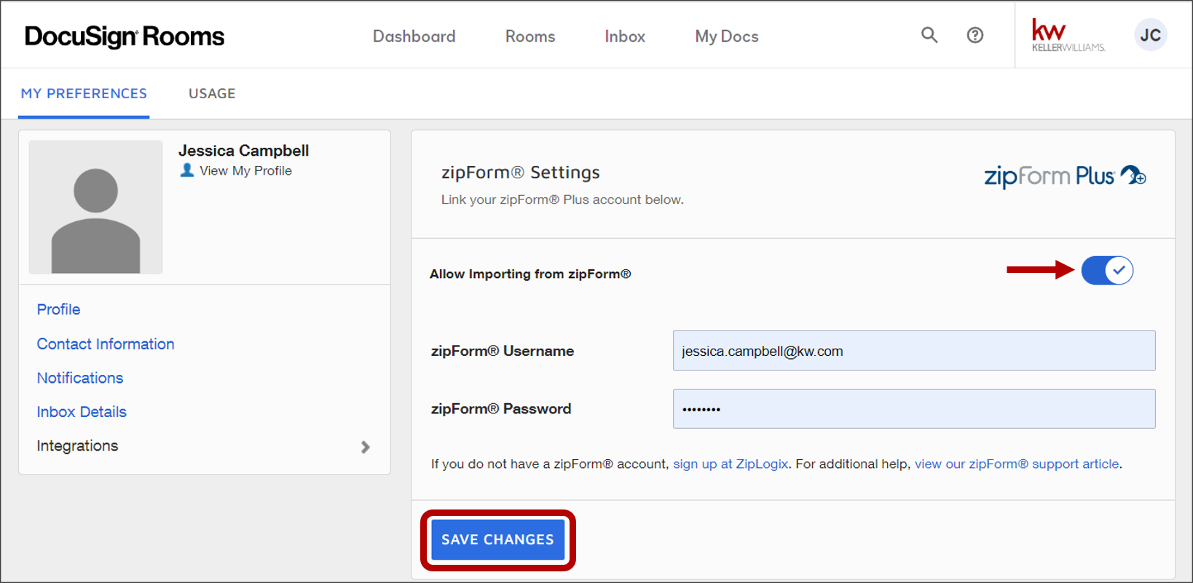Select Profile in the sidebar

58,309
